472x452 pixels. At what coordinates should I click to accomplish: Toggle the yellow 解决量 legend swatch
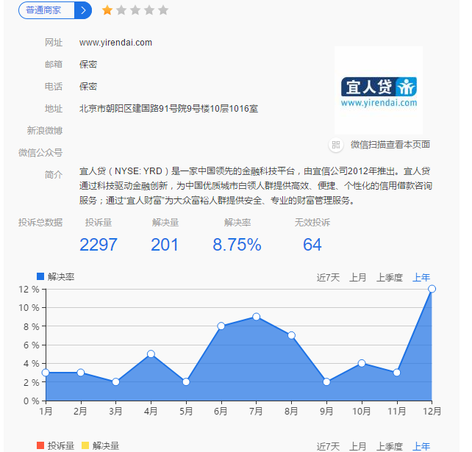(85, 445)
